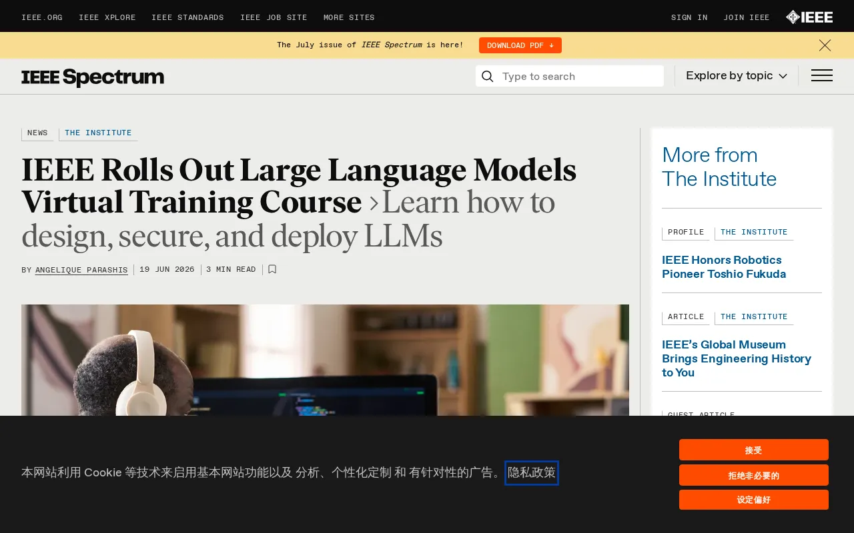Screen dimensions: 854x533
Task: Open IEEE JOB SITE in the top menu
Action: (274, 18)
